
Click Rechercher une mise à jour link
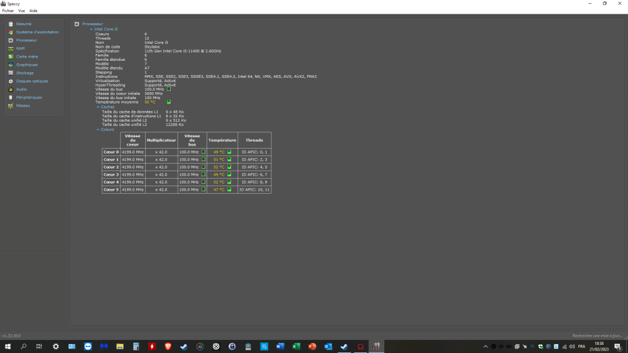(597, 336)
